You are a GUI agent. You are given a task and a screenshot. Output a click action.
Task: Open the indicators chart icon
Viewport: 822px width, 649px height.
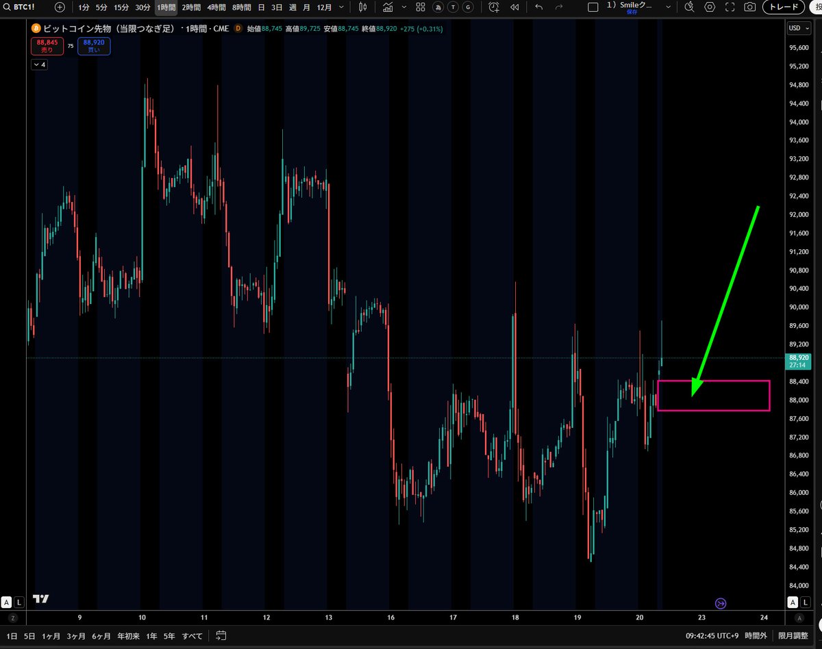click(388, 7)
